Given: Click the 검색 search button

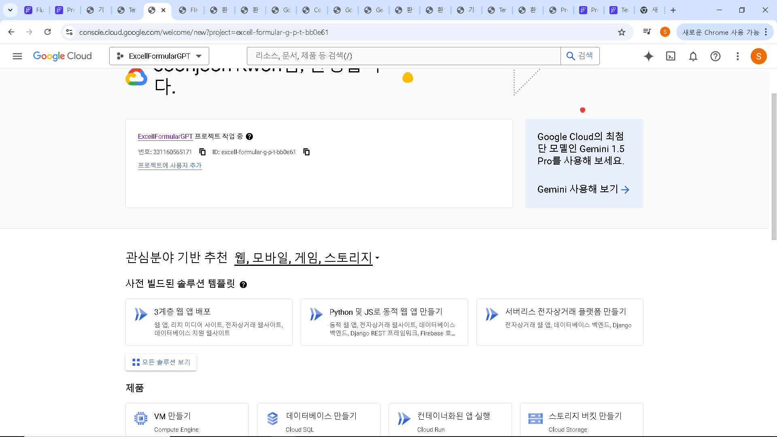Looking at the screenshot, I should 580,56.
